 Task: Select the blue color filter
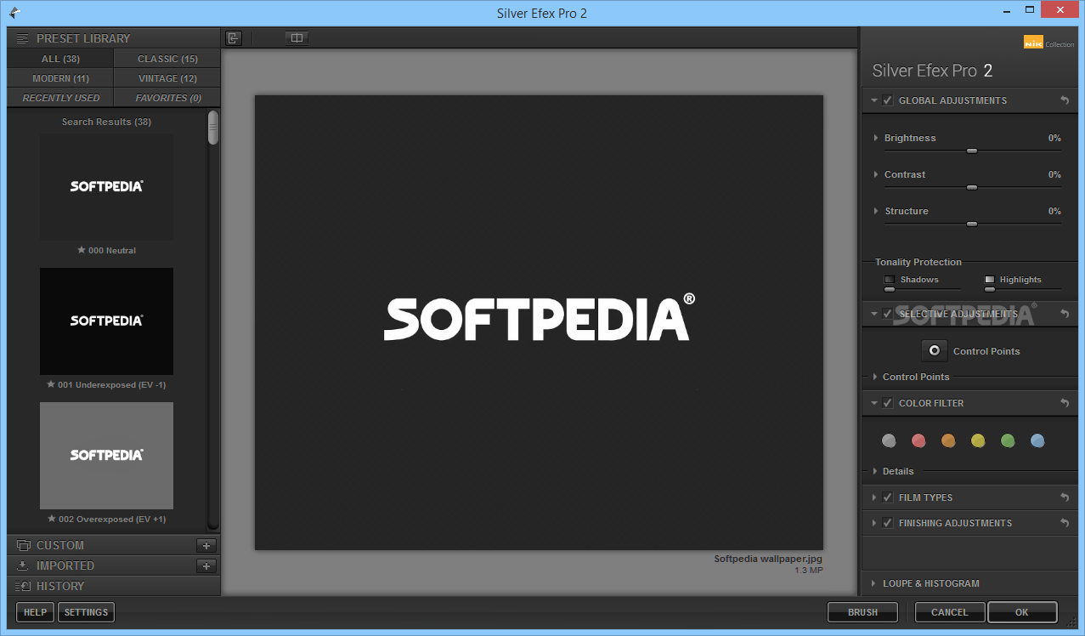click(1037, 440)
